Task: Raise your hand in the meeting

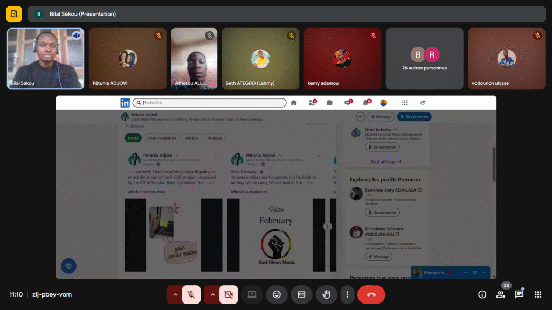Action: (326, 294)
